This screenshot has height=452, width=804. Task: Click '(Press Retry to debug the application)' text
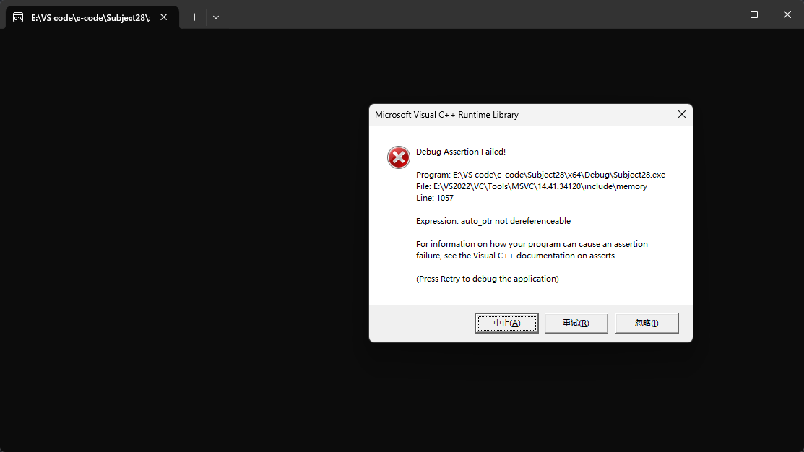click(487, 279)
